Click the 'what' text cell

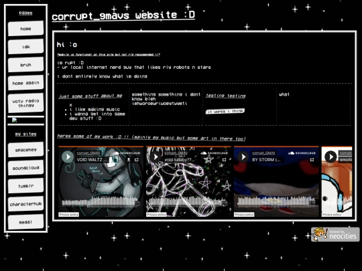coord(284,94)
